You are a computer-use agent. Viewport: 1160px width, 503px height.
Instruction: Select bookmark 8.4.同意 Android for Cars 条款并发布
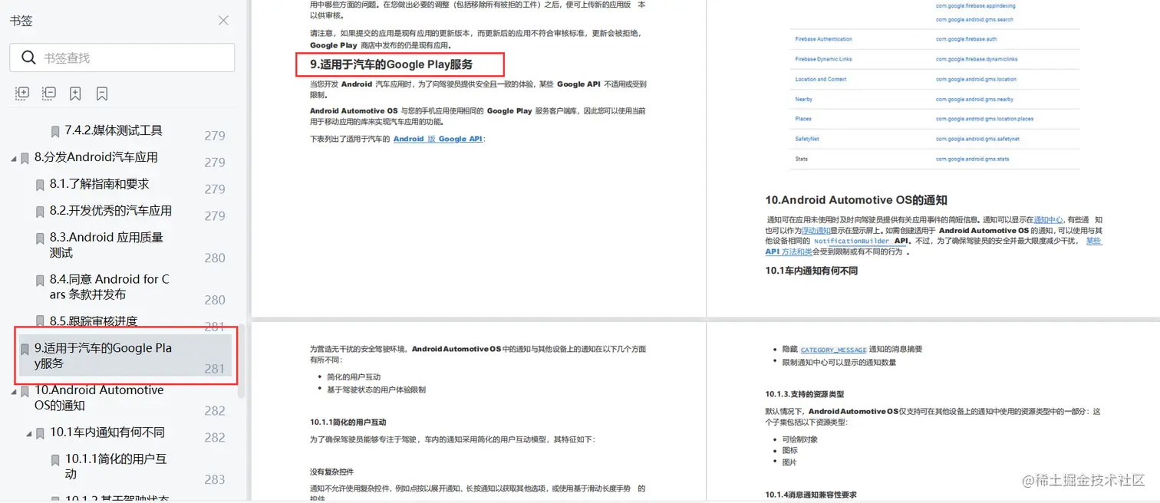pos(110,286)
